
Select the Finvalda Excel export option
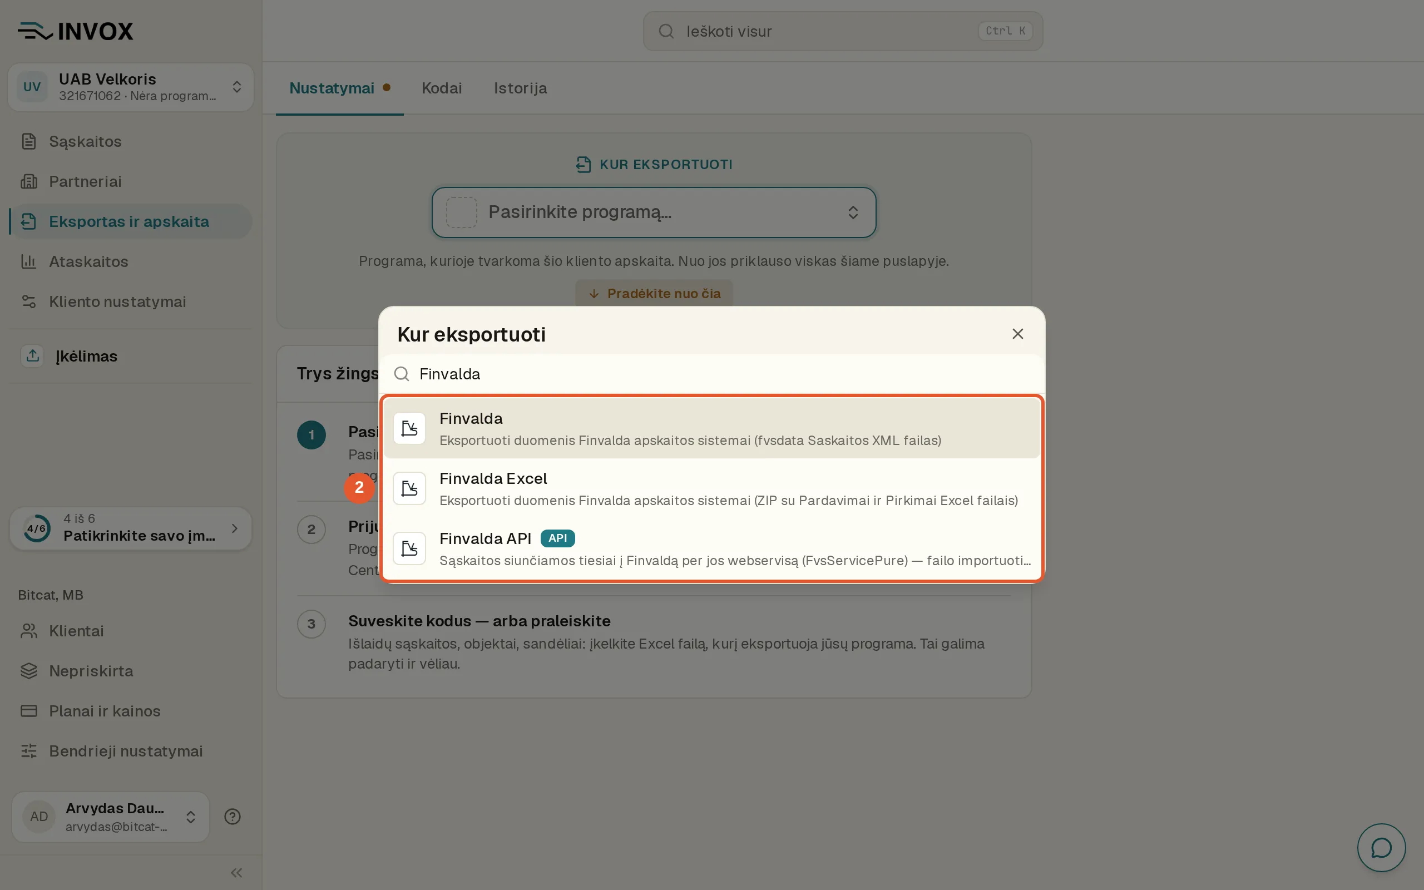tap(712, 488)
